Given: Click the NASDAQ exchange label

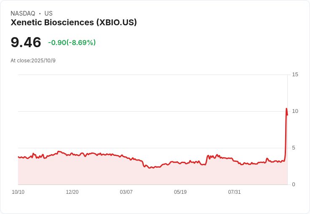Looking at the screenshot, I should [x=23, y=13].
